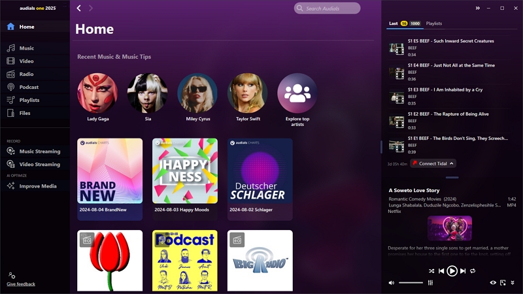Toggle shuffle playback
Image resolution: width=523 pixels, height=294 pixels.
pos(431,271)
